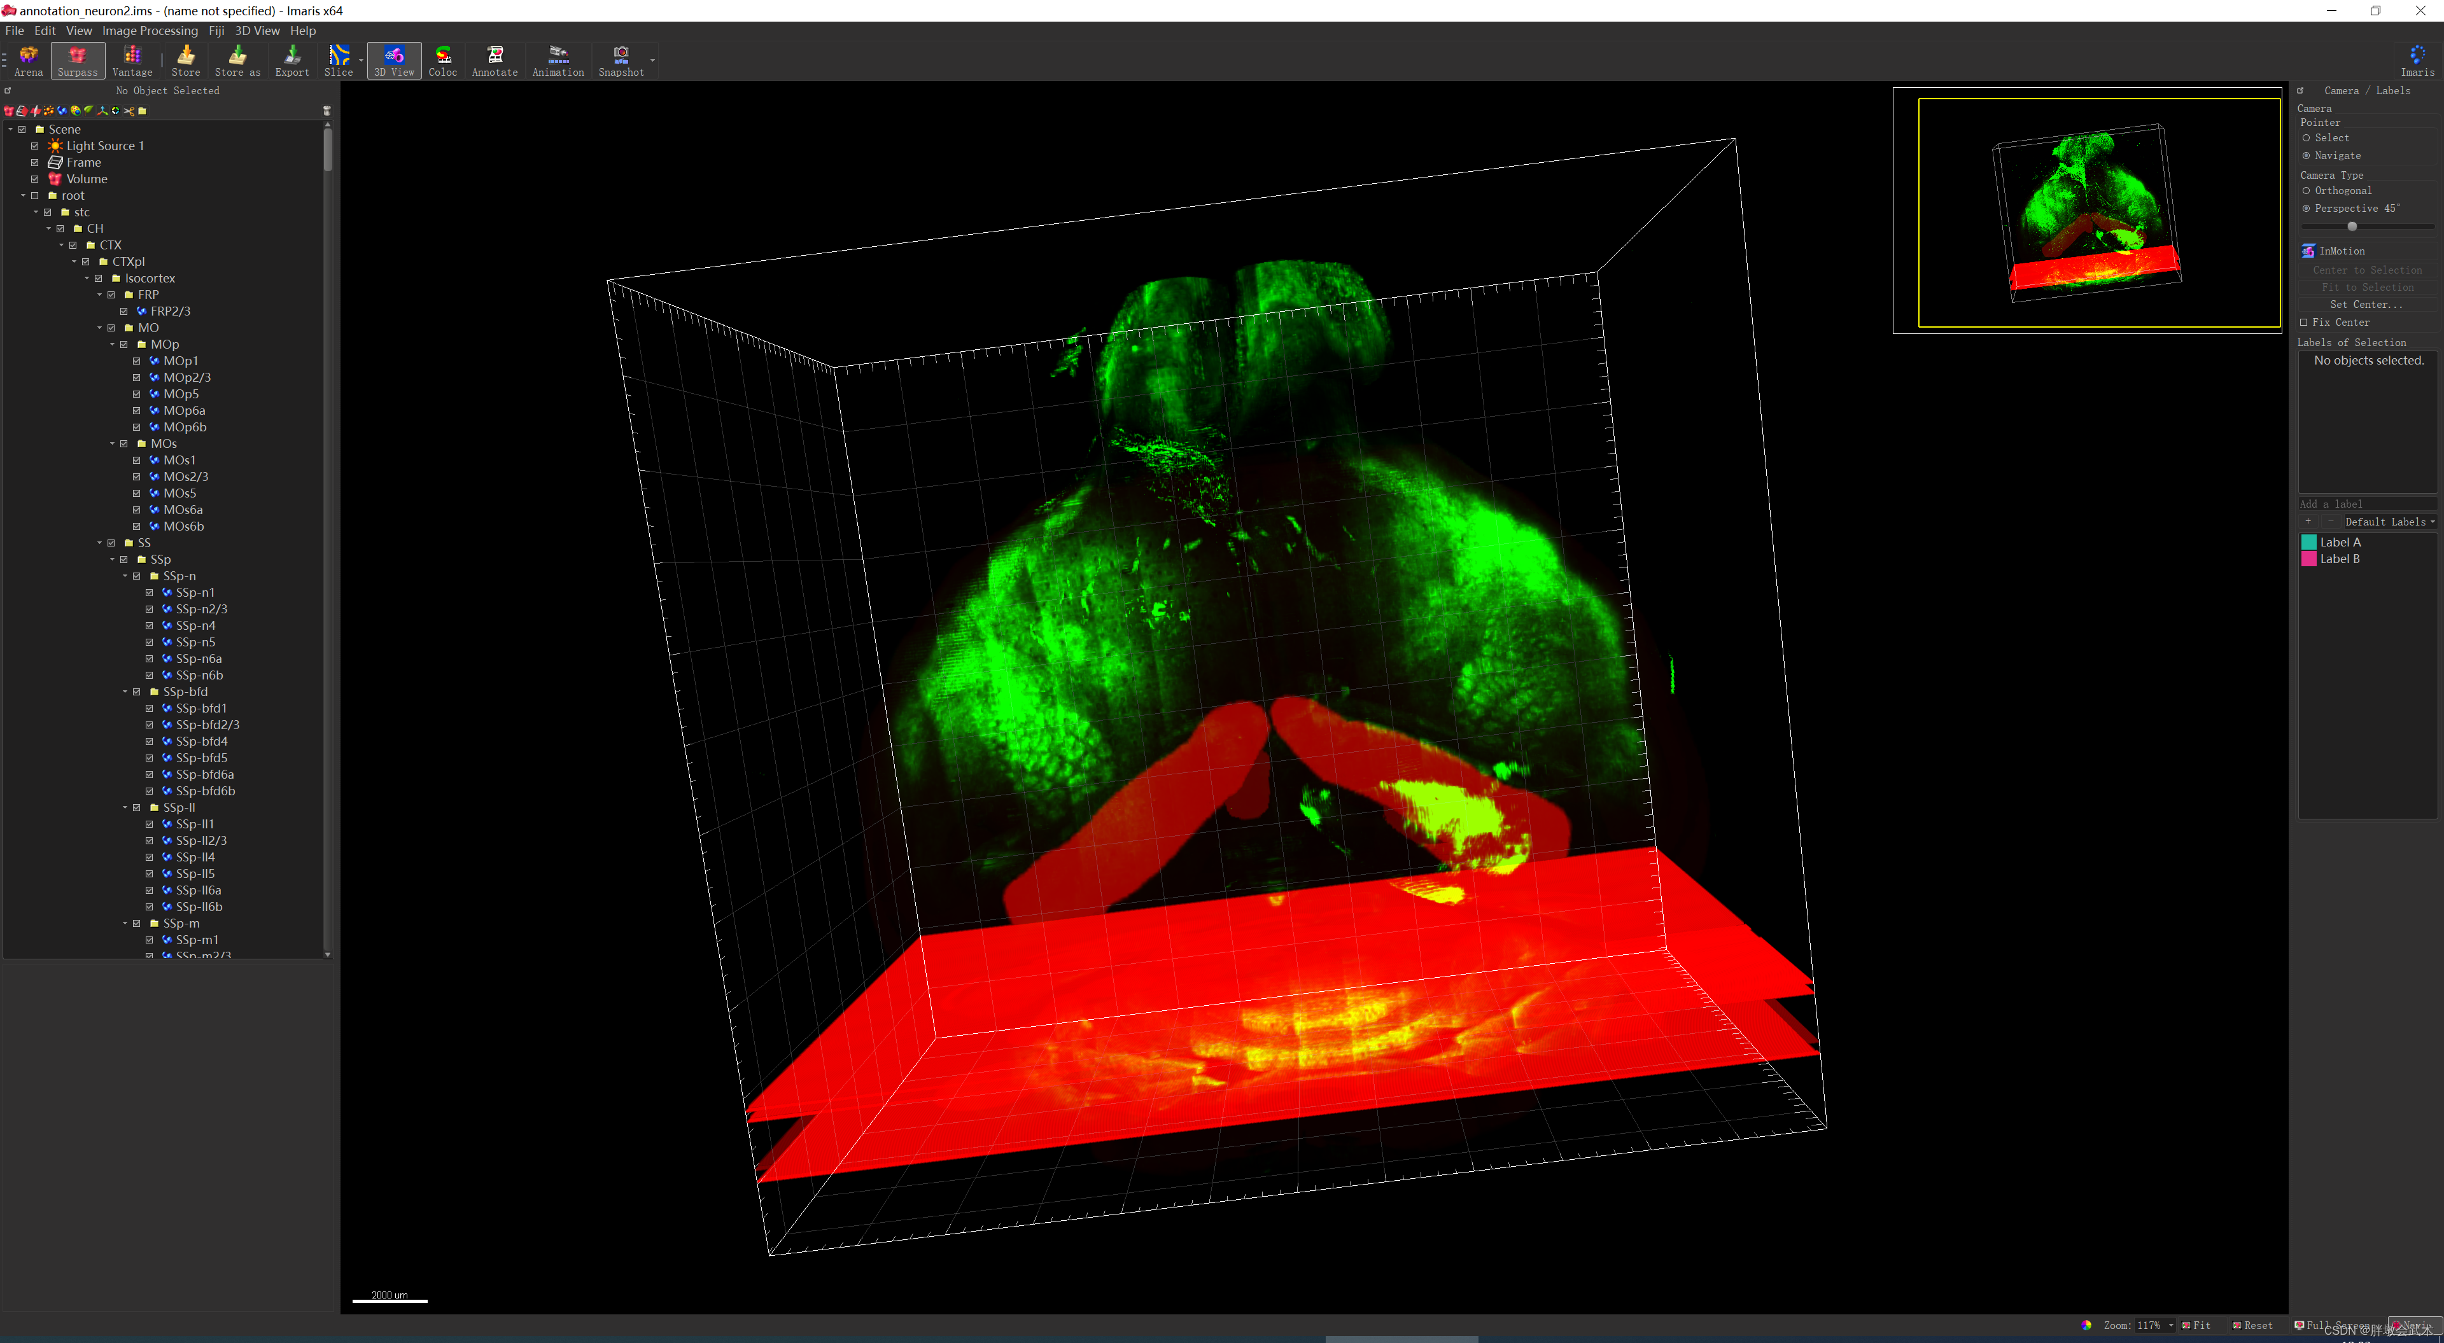Enable the Fix Center checkbox
Viewport: 2444px width, 1343px height.
pyautogui.click(x=2303, y=323)
